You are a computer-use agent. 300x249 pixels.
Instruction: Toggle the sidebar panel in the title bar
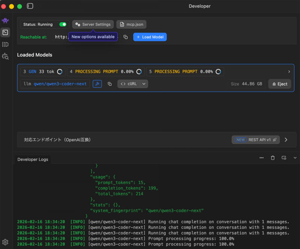(30, 6)
